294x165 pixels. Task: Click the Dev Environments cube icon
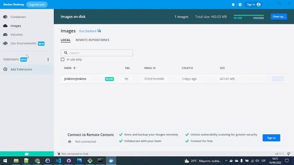pos(5,44)
